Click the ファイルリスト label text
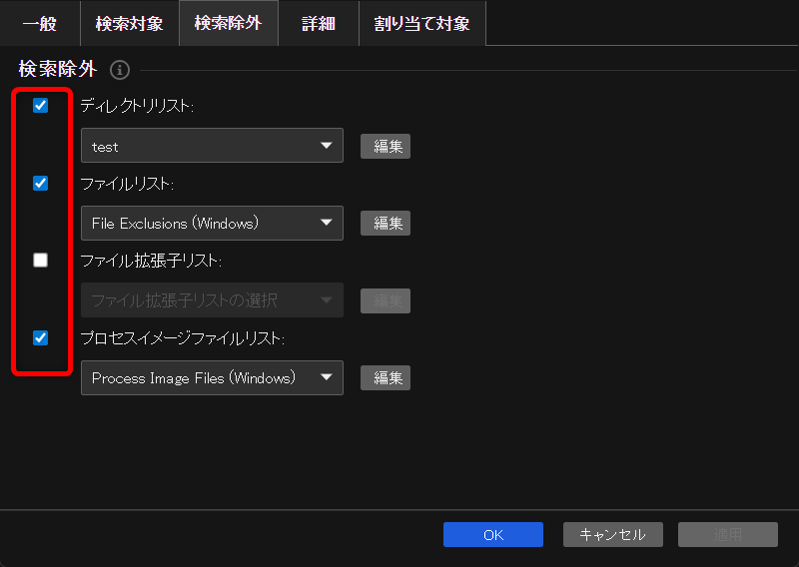 [127, 184]
